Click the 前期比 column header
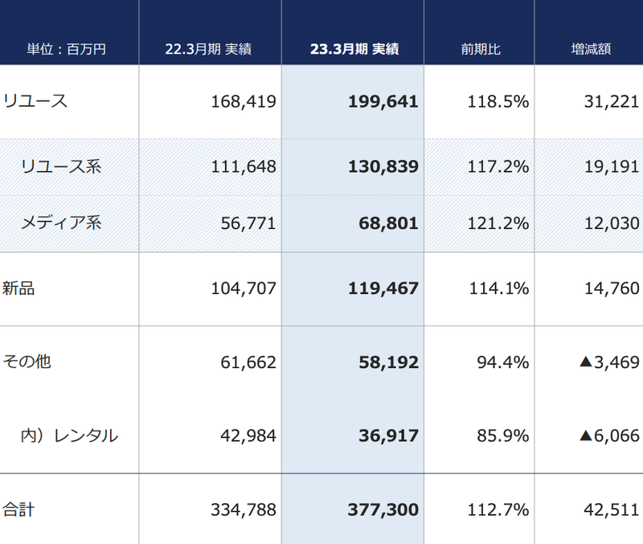The image size is (643, 544). [481, 49]
